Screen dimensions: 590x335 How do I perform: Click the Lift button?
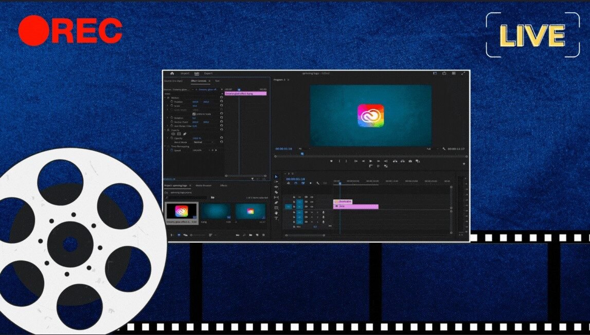point(395,161)
